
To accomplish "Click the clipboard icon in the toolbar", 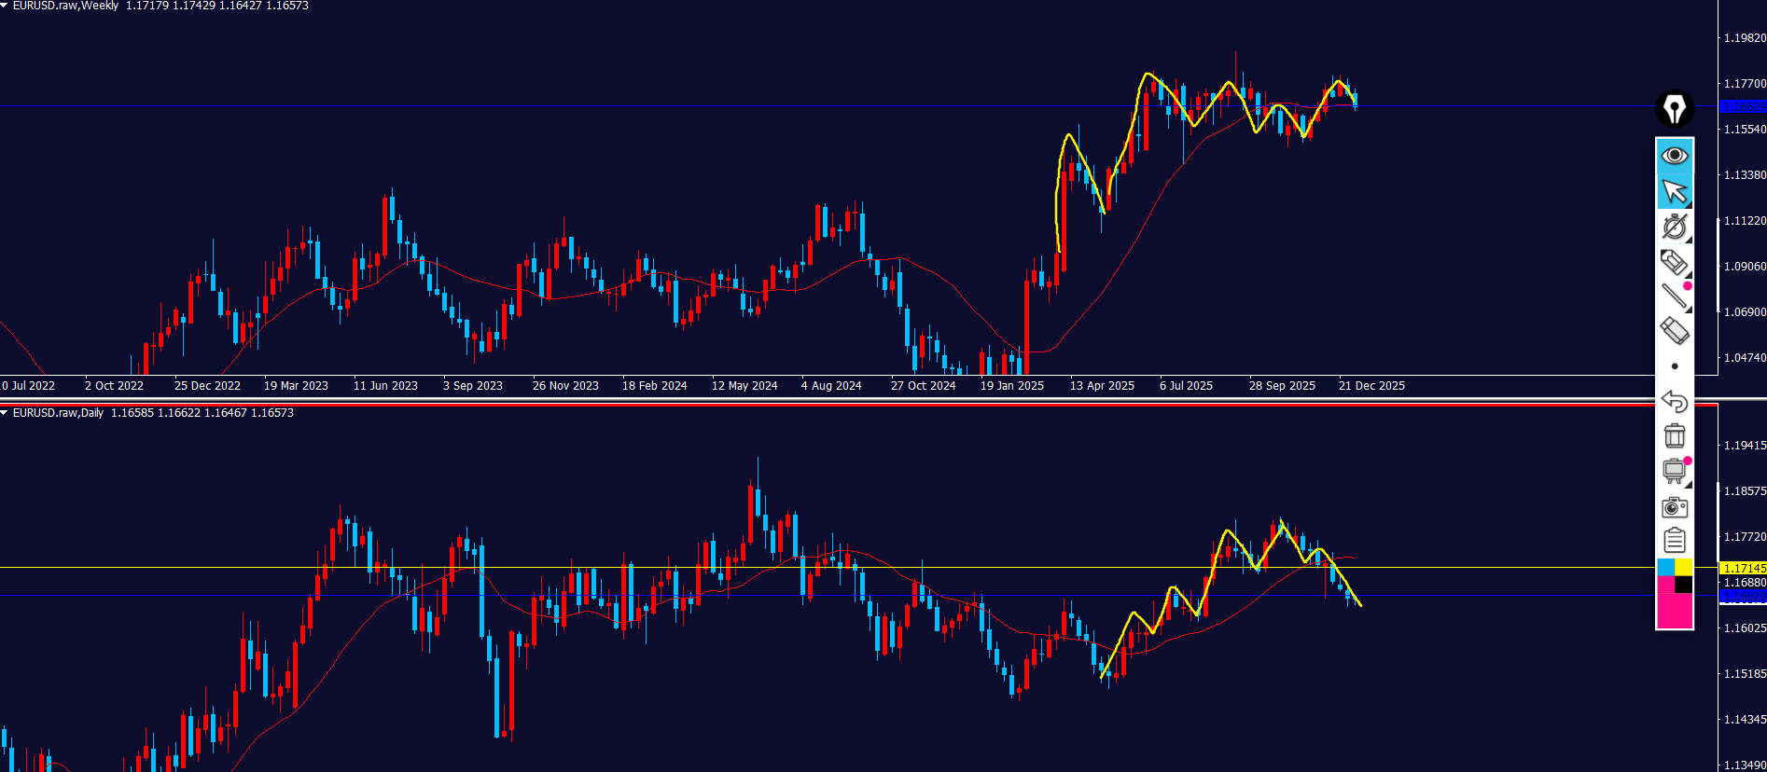I will (x=1675, y=541).
